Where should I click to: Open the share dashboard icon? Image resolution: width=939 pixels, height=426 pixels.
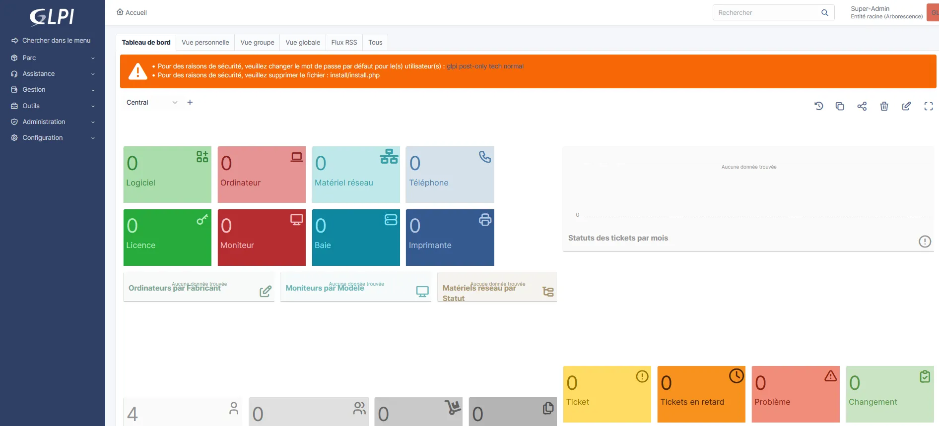[x=862, y=106]
